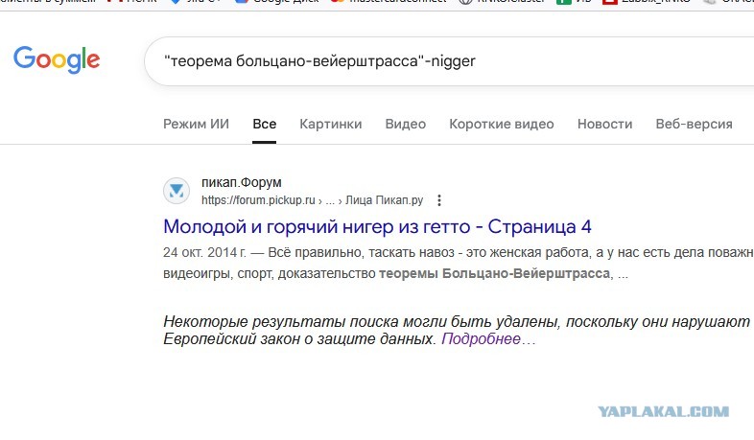Select the Все results tab

[x=265, y=124]
